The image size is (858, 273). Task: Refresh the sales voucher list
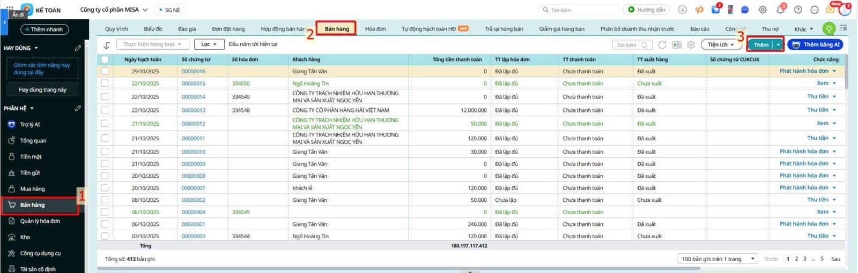[662, 45]
